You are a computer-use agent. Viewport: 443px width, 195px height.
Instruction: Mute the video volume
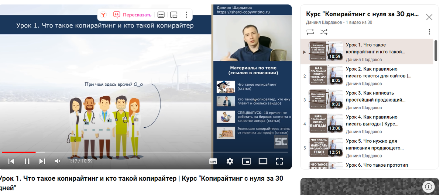tap(58, 161)
